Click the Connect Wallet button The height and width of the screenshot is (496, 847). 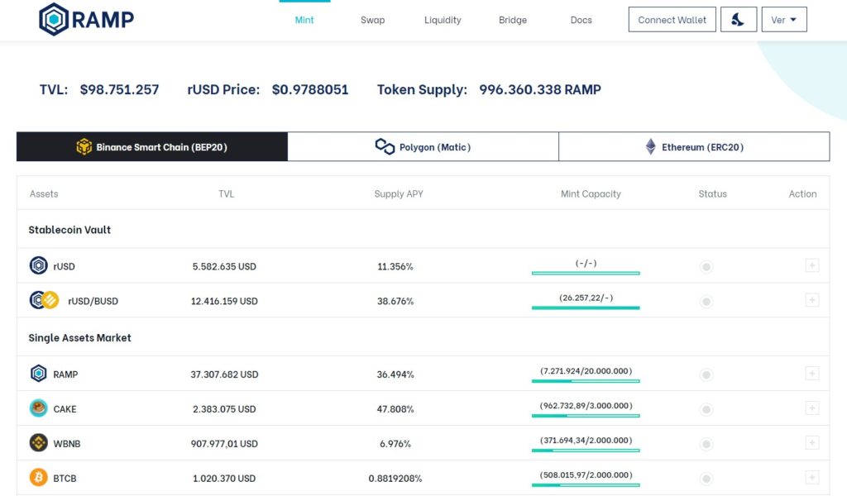click(672, 20)
